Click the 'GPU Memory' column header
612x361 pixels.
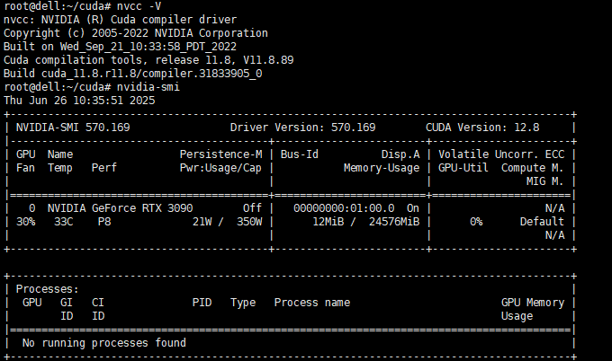(x=533, y=303)
